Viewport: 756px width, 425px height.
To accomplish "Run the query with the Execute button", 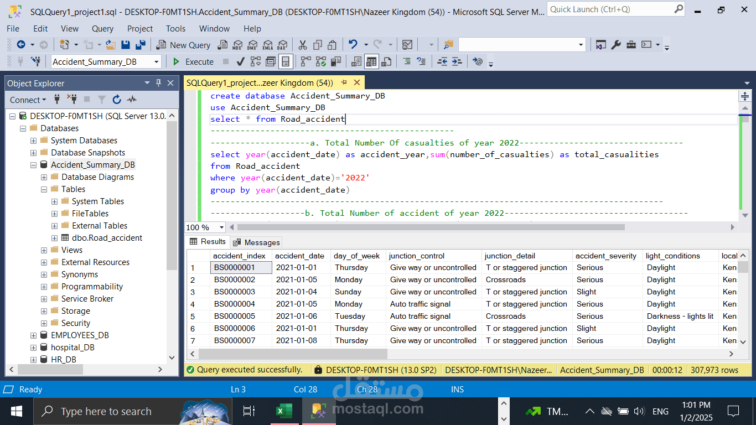I will click(194, 61).
